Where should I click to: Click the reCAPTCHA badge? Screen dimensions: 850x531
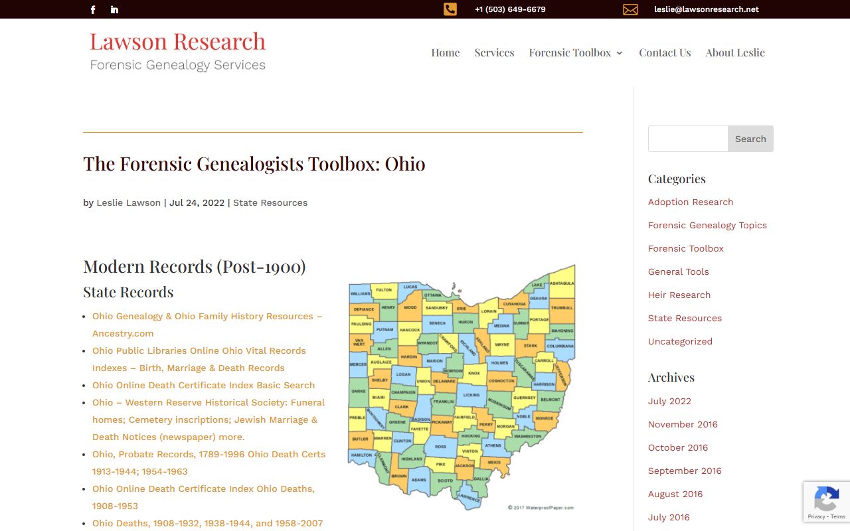point(827,502)
